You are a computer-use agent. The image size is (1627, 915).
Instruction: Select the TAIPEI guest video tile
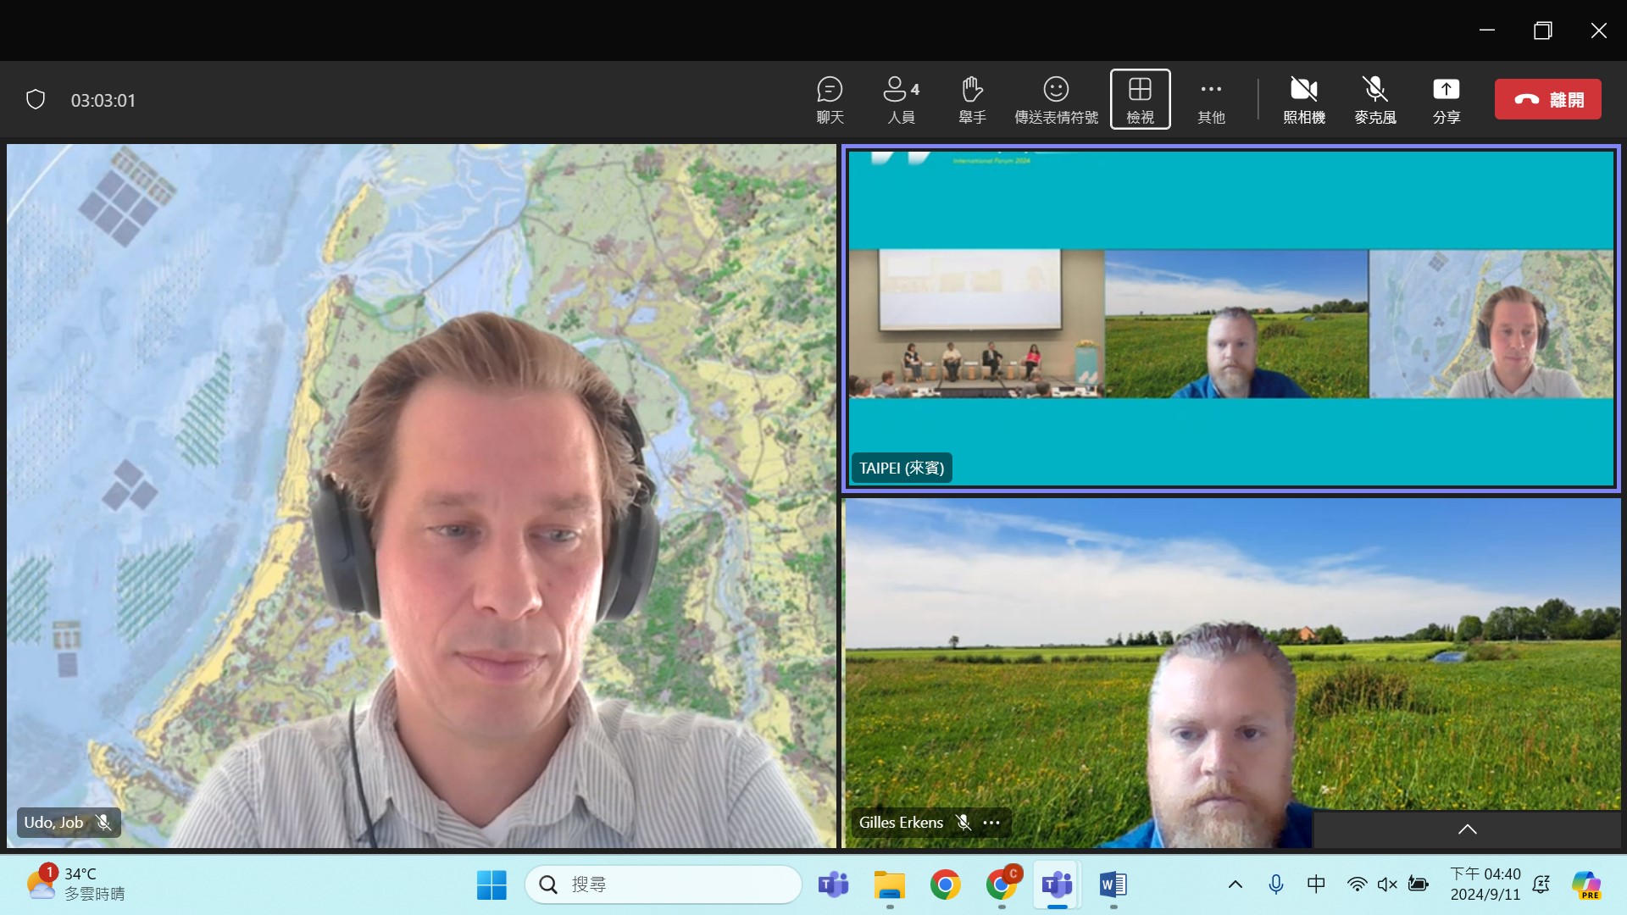click(1230, 319)
